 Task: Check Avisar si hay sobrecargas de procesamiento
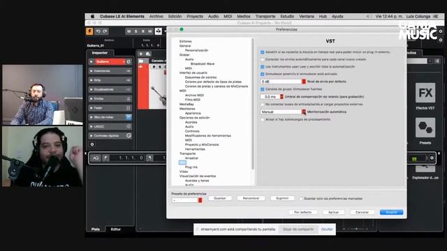pos(263,119)
